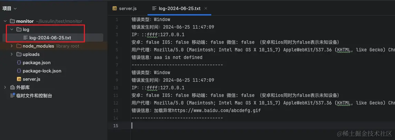The image size is (395, 140).
Task: Click the External Libraries (外部库) icon
Action: pos(12,88)
